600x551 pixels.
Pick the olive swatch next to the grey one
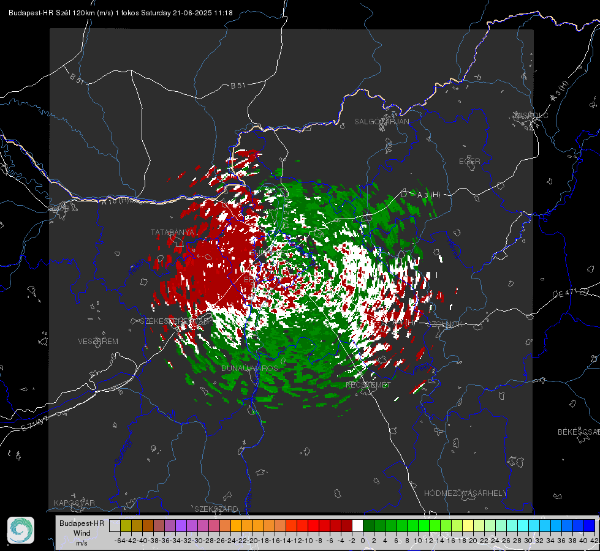point(126,525)
